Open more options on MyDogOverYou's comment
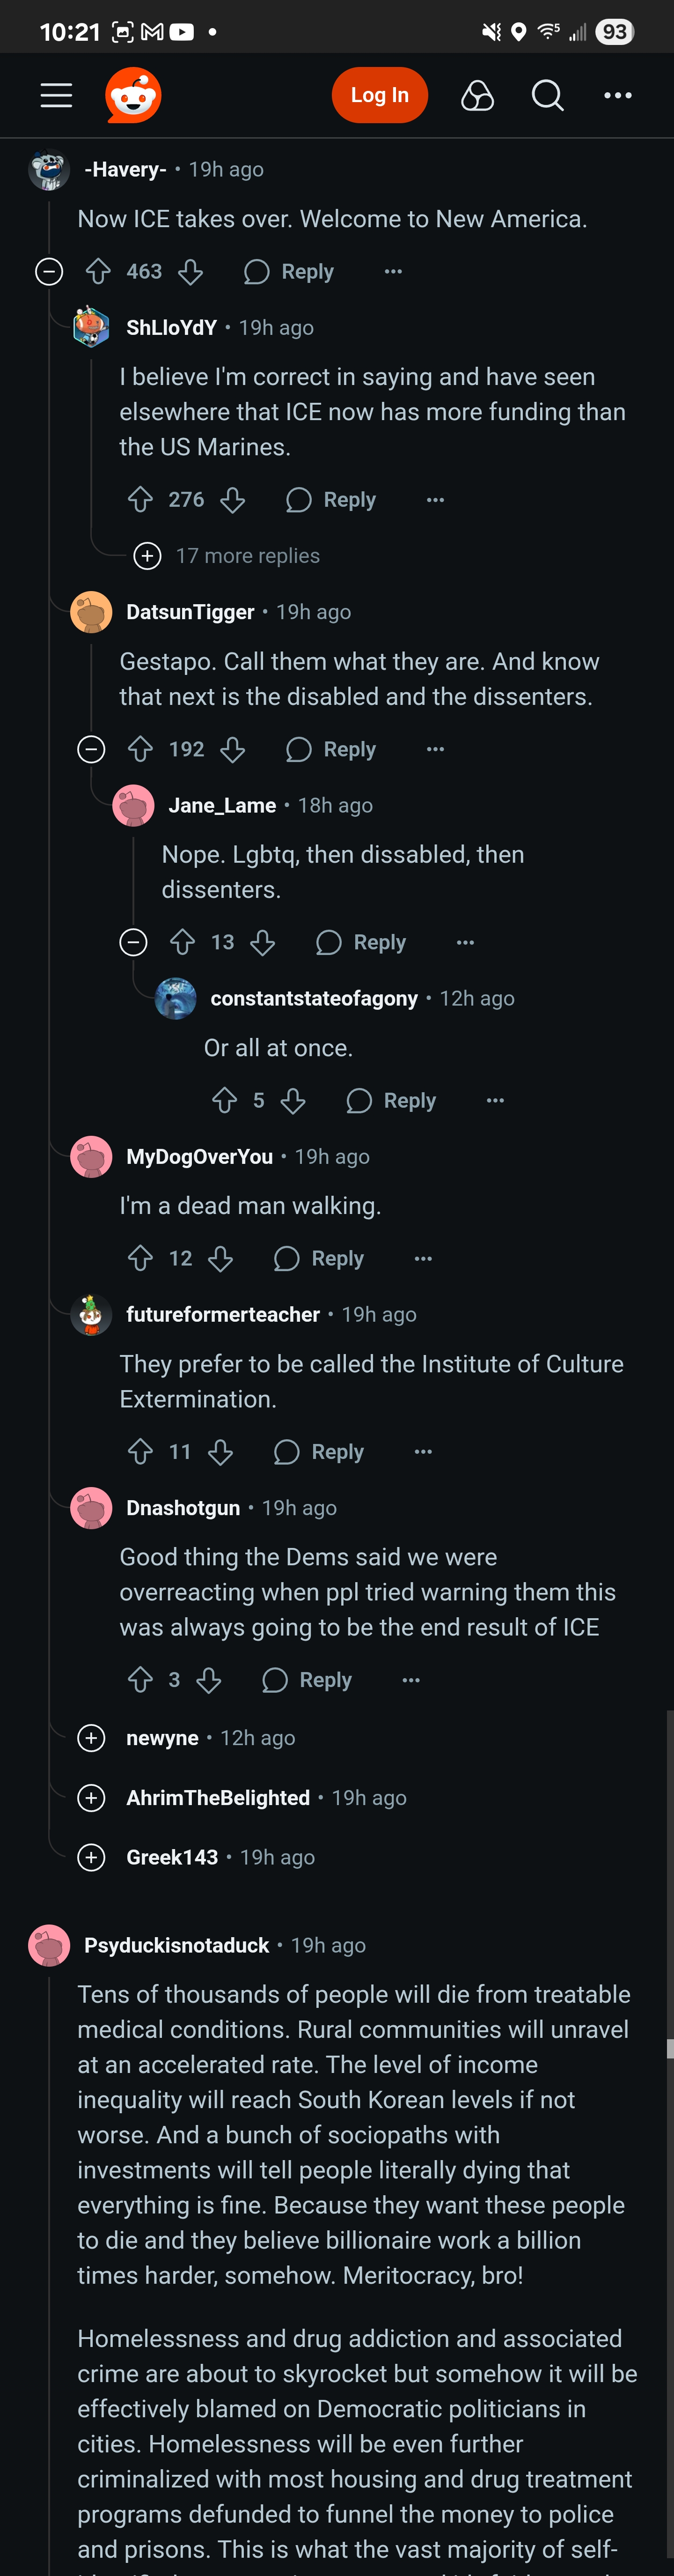674x2576 pixels. 423,1259
